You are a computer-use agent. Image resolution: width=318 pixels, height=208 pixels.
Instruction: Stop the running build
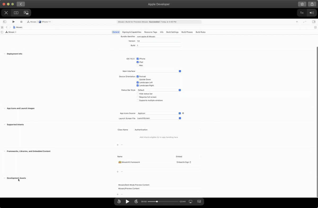pyautogui.click(x=21, y=22)
